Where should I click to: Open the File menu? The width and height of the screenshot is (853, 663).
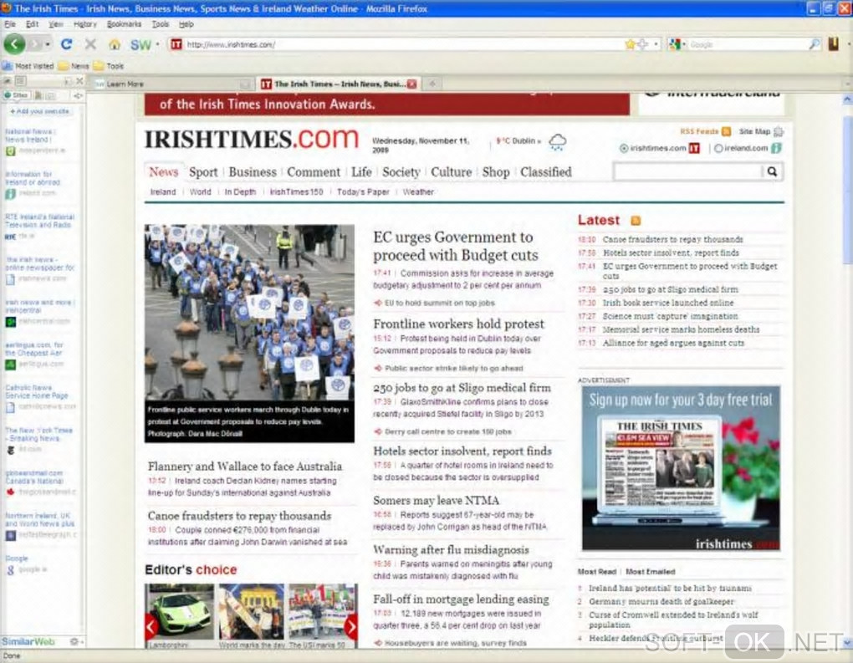click(x=10, y=24)
